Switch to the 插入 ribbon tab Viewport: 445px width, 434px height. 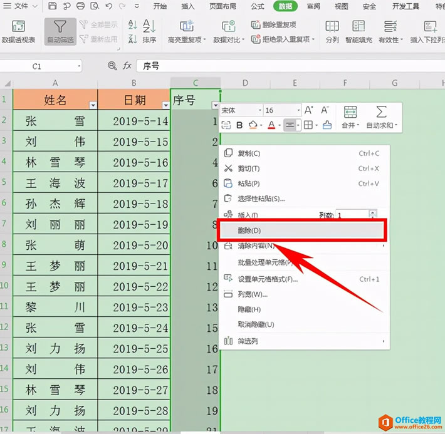(x=188, y=6)
